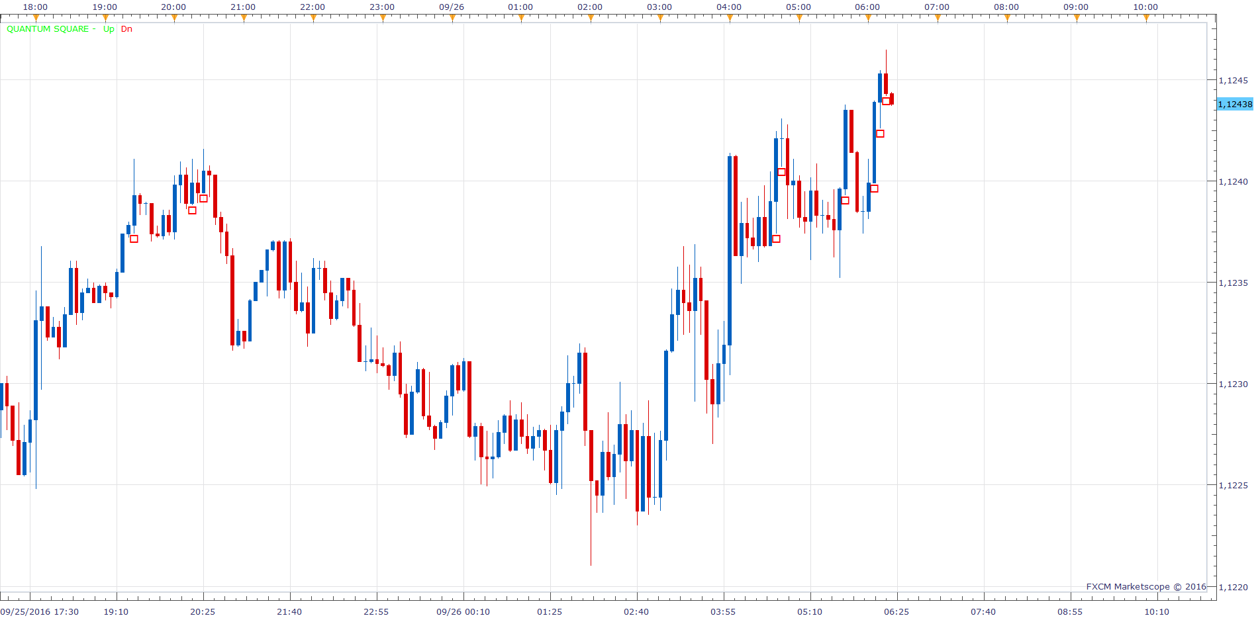Pick the orange marker below the 09/26 date
The height and width of the screenshot is (620, 1260).
(452, 18)
